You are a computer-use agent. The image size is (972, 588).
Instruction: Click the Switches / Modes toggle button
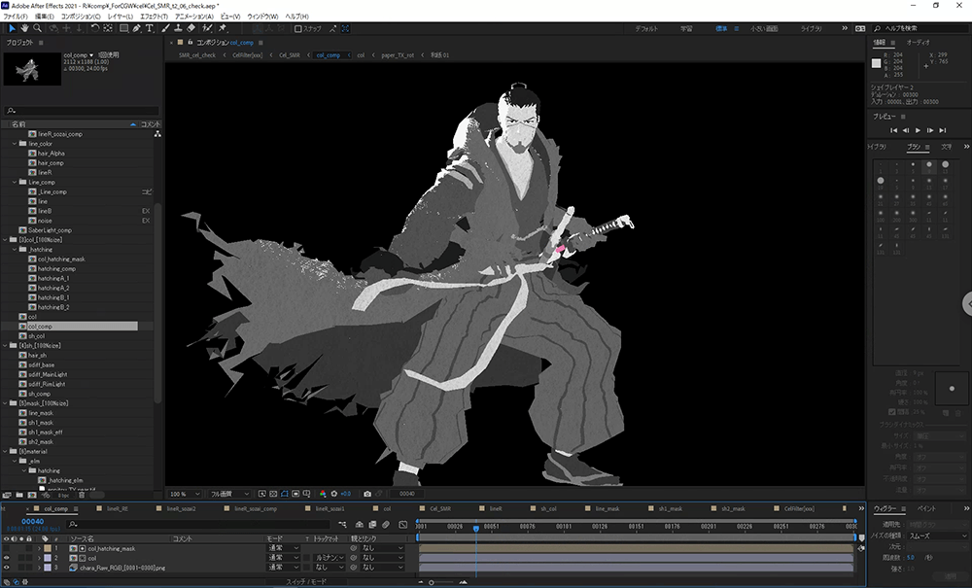[x=306, y=582]
